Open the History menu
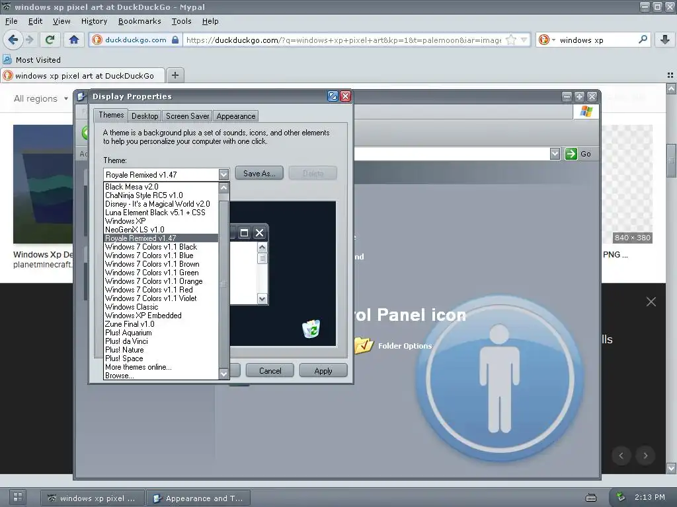Screen dimensions: 677x507 tap(94, 21)
